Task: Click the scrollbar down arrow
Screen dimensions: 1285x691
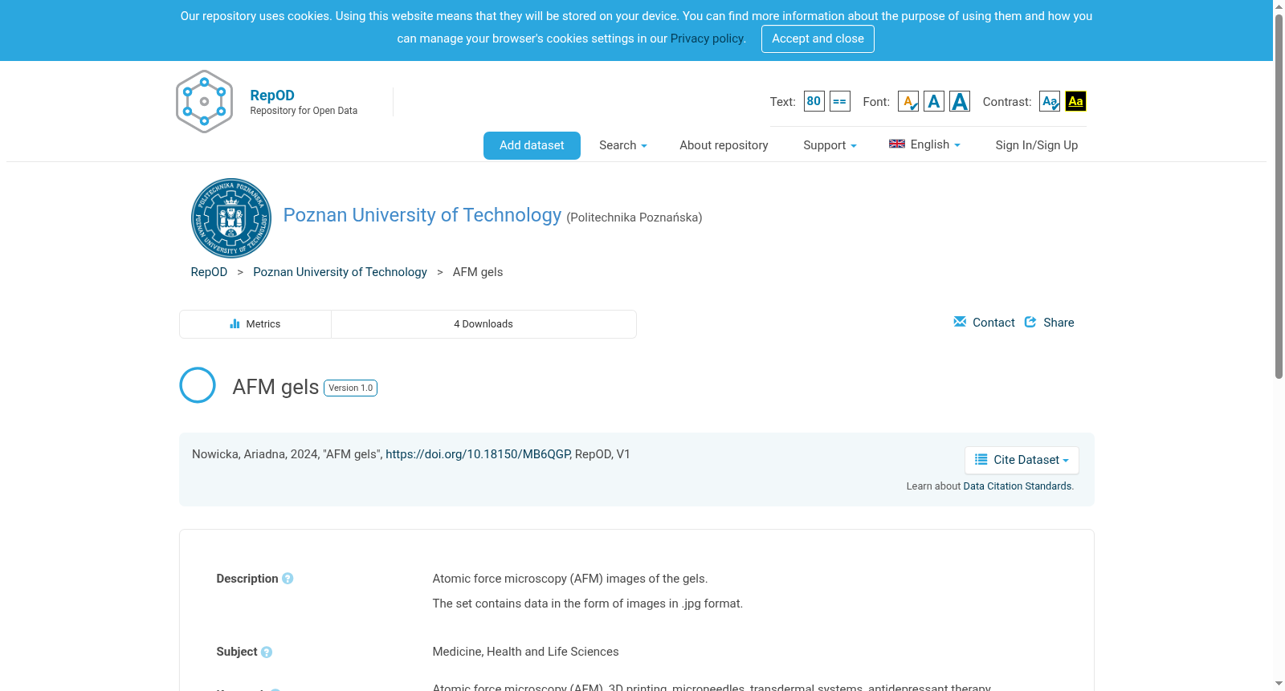Action: [1279, 685]
